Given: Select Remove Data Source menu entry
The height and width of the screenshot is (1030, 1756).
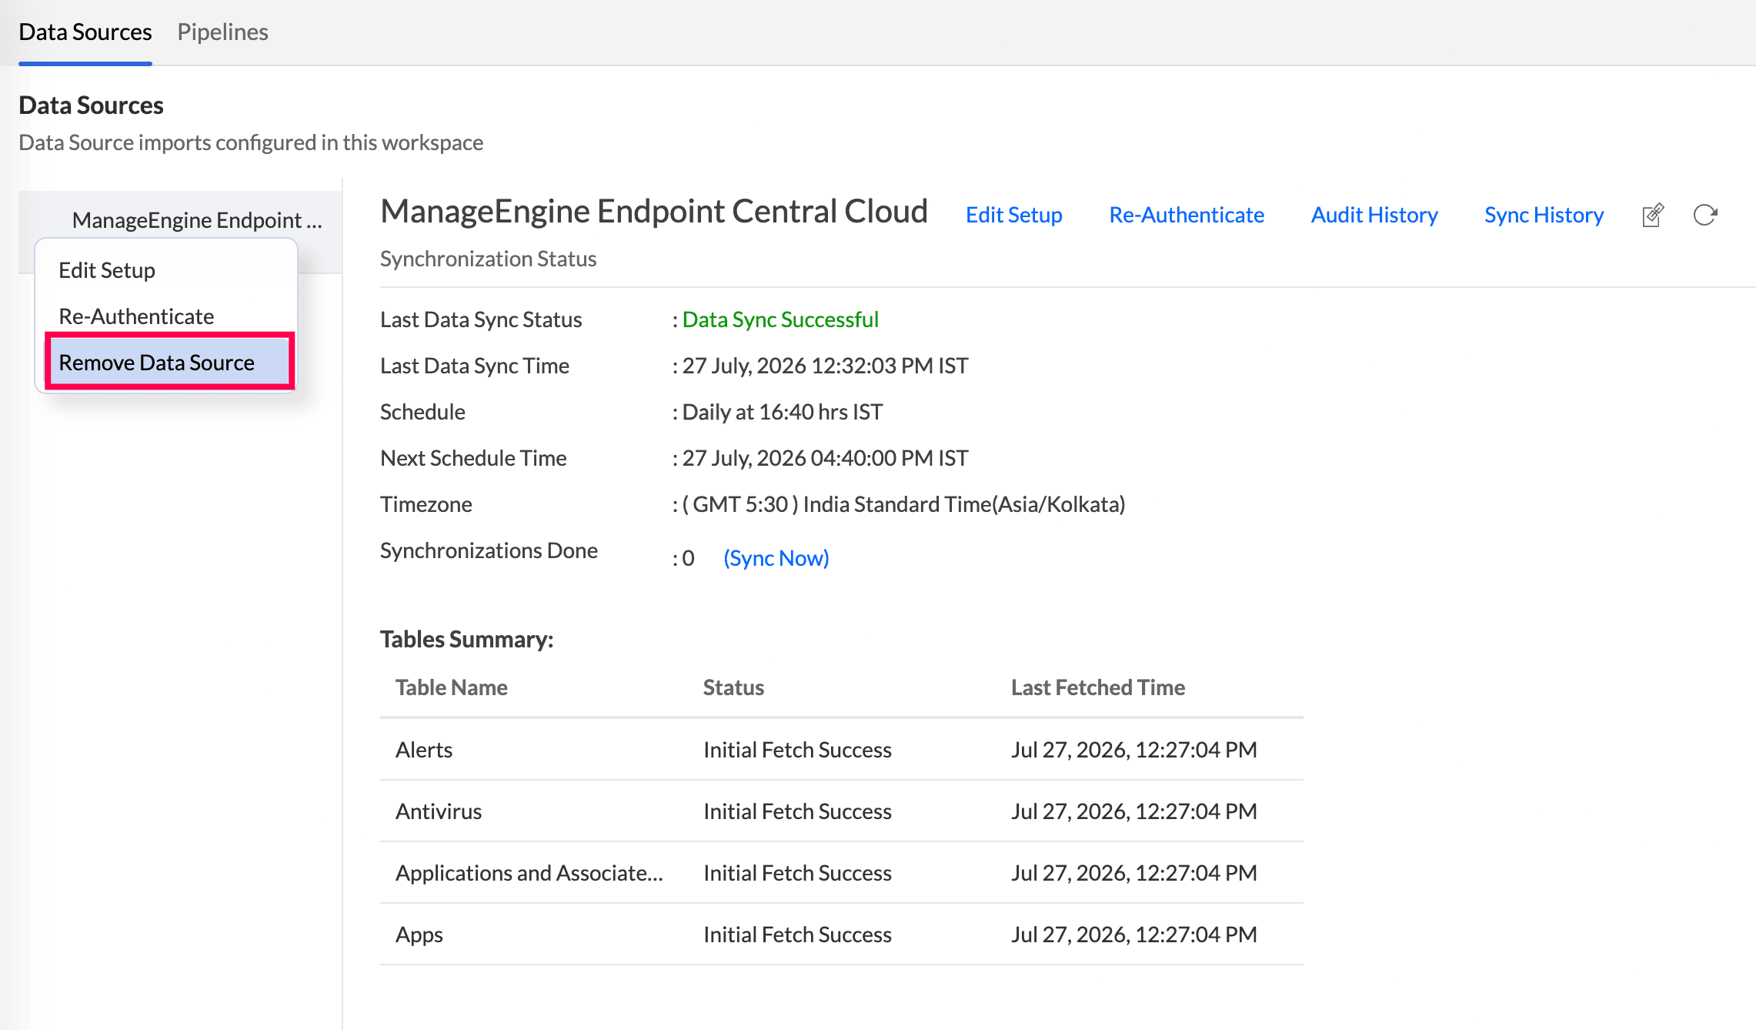Looking at the screenshot, I should (169, 362).
